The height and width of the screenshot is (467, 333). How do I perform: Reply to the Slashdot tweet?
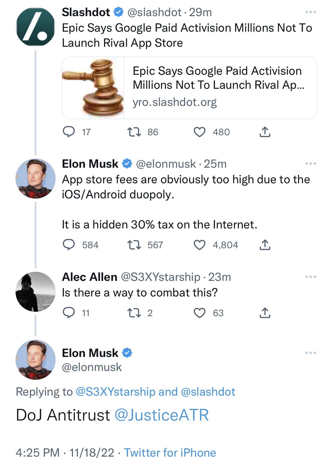[69, 132]
